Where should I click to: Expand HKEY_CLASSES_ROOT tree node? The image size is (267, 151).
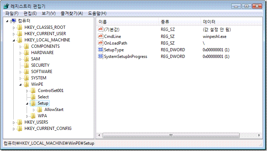coord(14,28)
